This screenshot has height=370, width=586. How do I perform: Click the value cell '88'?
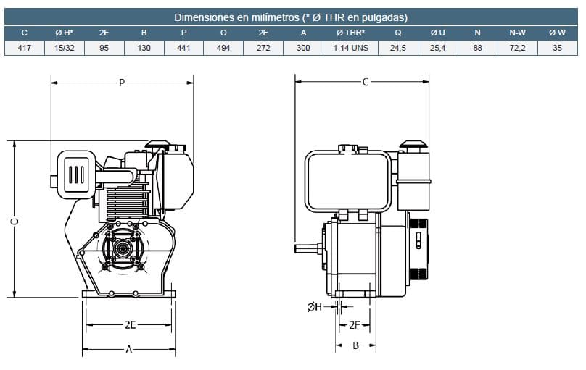(x=478, y=48)
